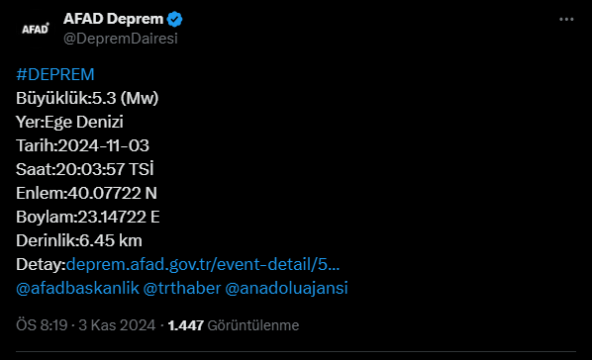Screen dimensions: 592x360
Task: Click the Derinlik:6.45 km text line
Action: click(79, 240)
